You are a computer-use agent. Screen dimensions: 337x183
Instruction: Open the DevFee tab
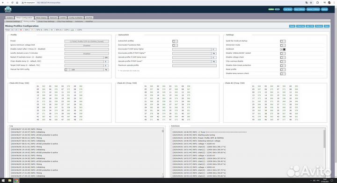pos(89,18)
